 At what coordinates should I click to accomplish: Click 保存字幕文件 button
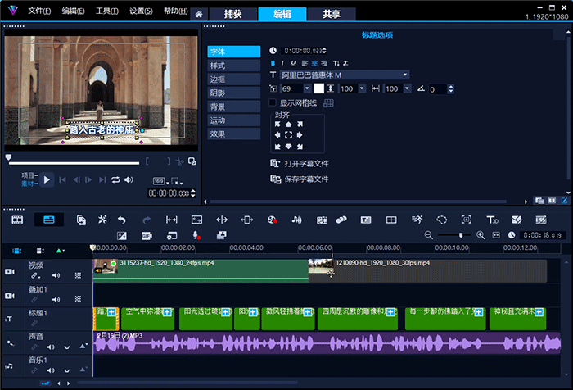tap(300, 179)
